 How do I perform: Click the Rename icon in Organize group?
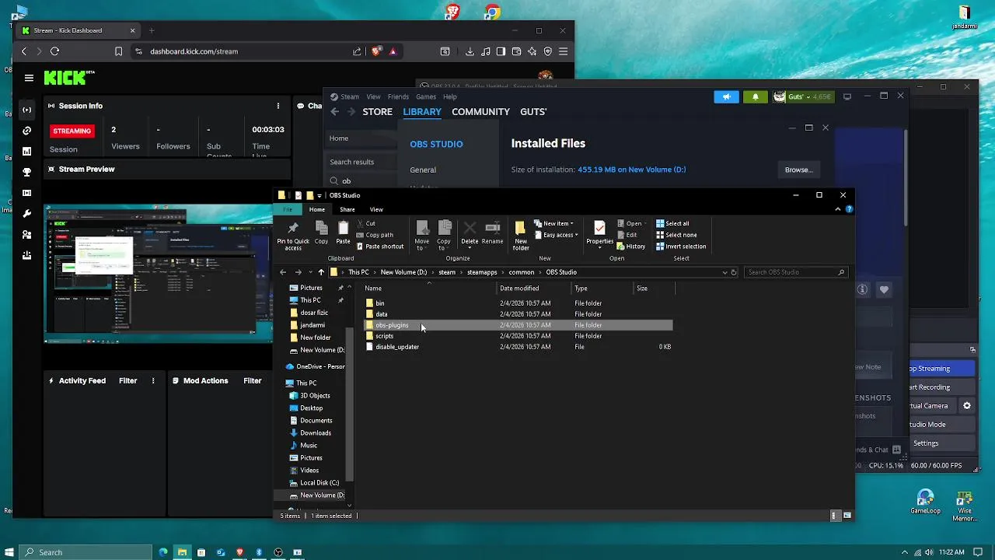pyautogui.click(x=492, y=233)
